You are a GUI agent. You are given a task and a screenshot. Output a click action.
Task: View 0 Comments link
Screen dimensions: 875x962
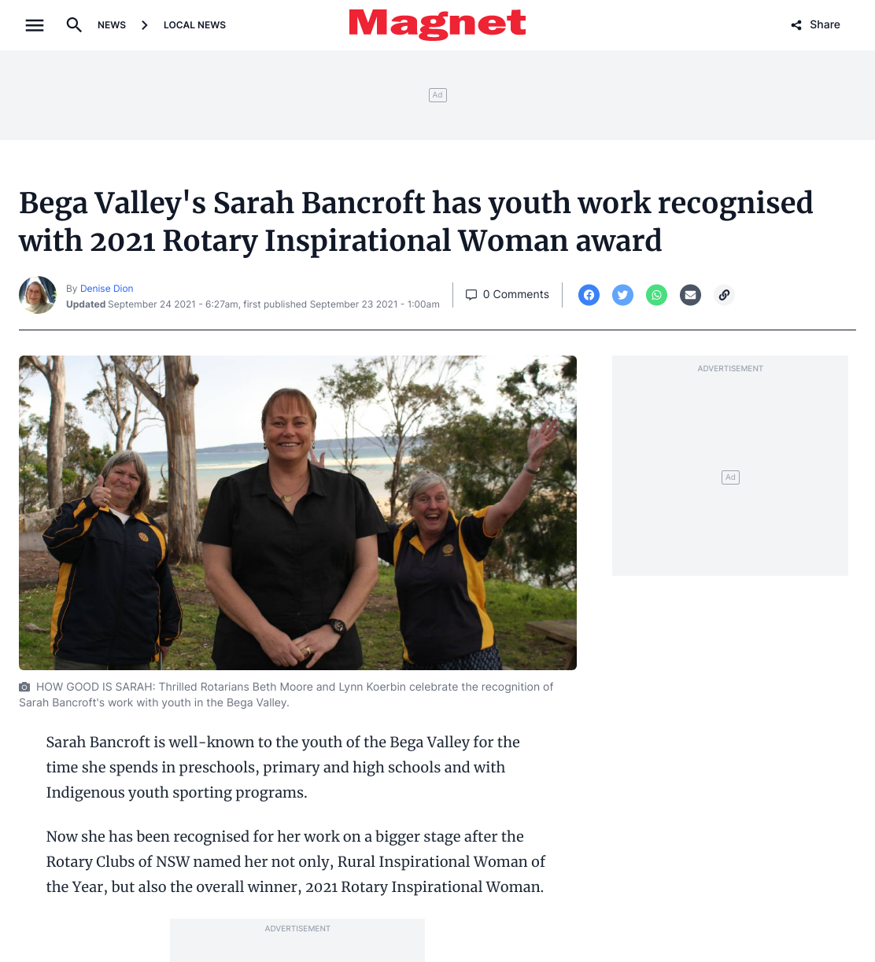(x=516, y=294)
